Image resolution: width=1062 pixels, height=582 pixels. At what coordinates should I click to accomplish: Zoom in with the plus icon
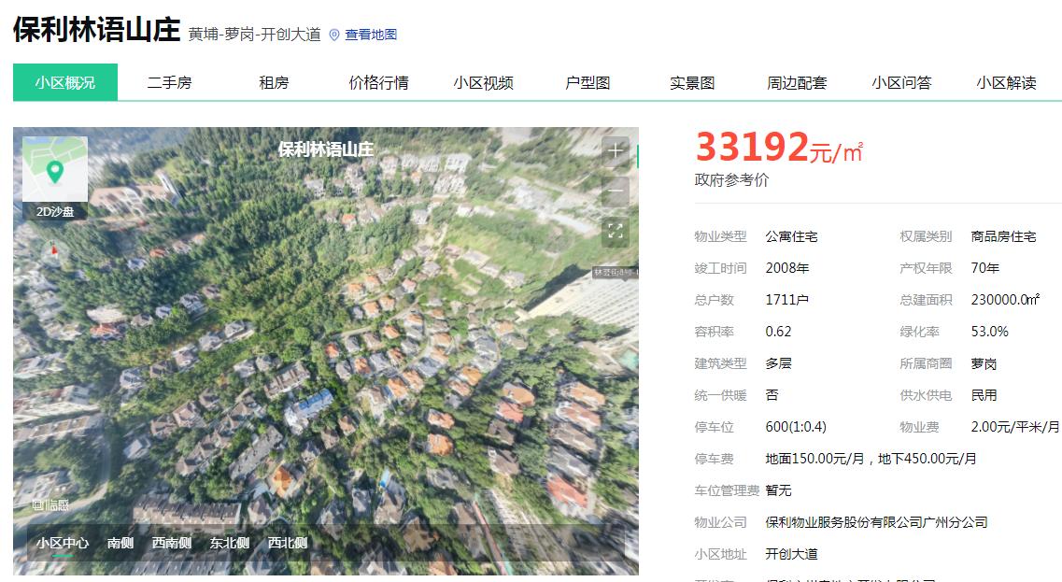point(615,150)
